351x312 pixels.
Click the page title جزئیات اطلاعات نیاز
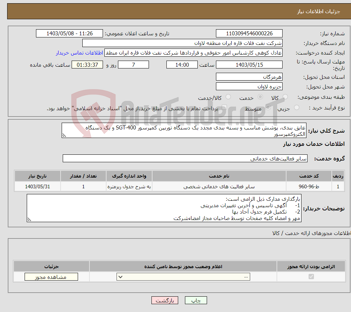pos(318,11)
